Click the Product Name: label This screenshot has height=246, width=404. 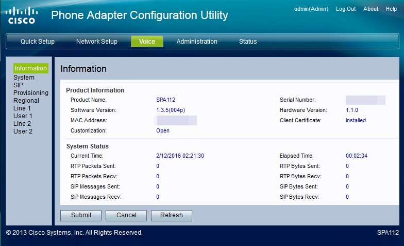pyautogui.click(x=89, y=100)
